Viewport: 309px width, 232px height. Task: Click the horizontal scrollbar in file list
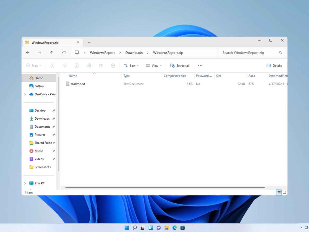click(165, 187)
